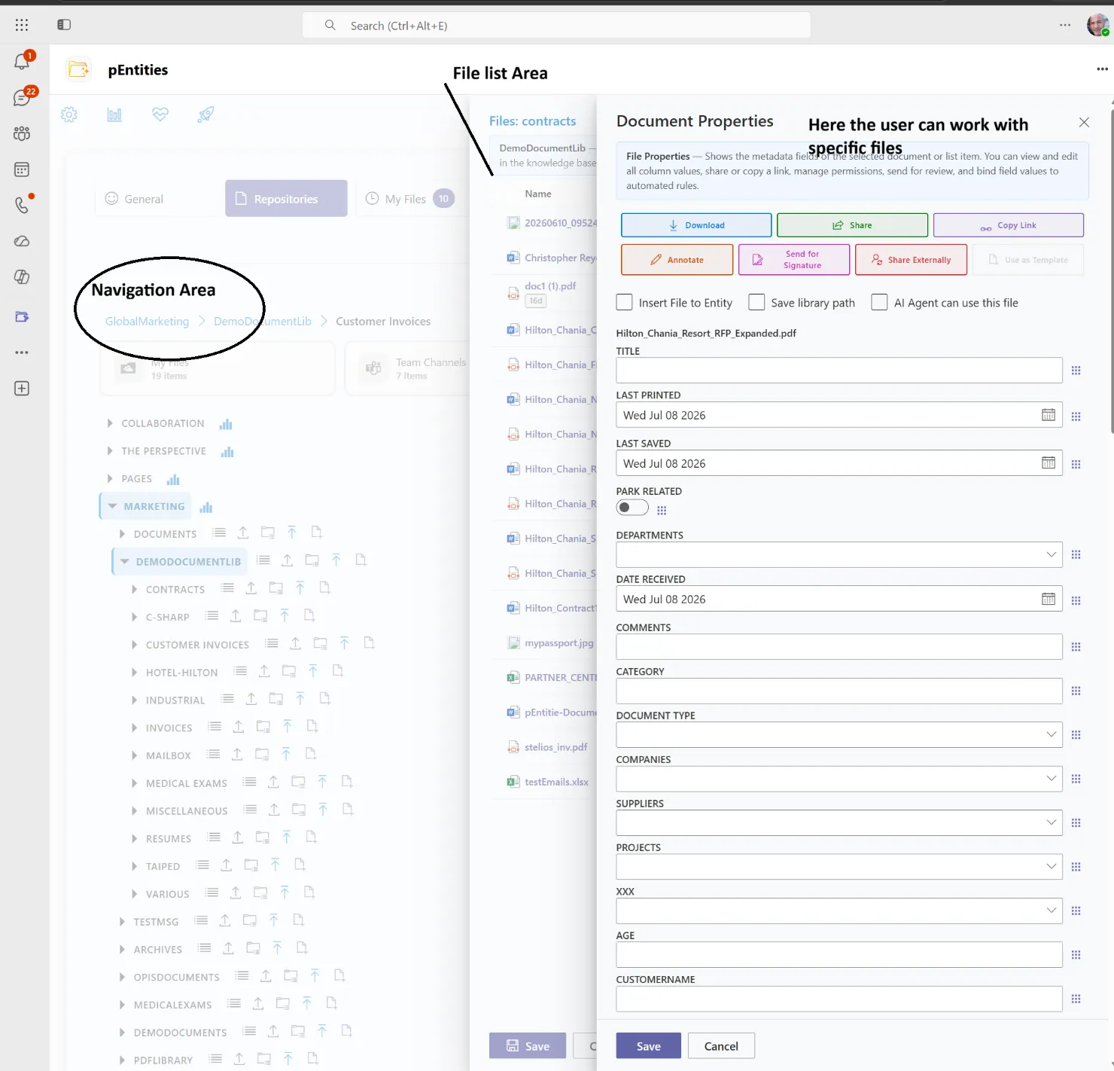Click into the Title input field
This screenshot has width=1114, height=1071.
(x=839, y=371)
